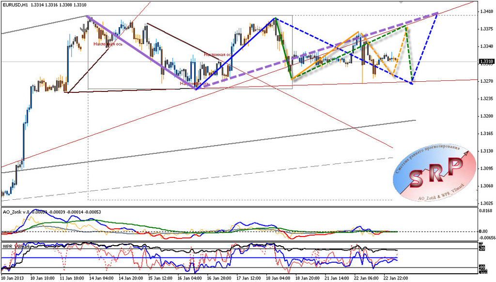496x282 pixels.
Task: Click the 1.3270 price level on scale
Action: (486, 81)
